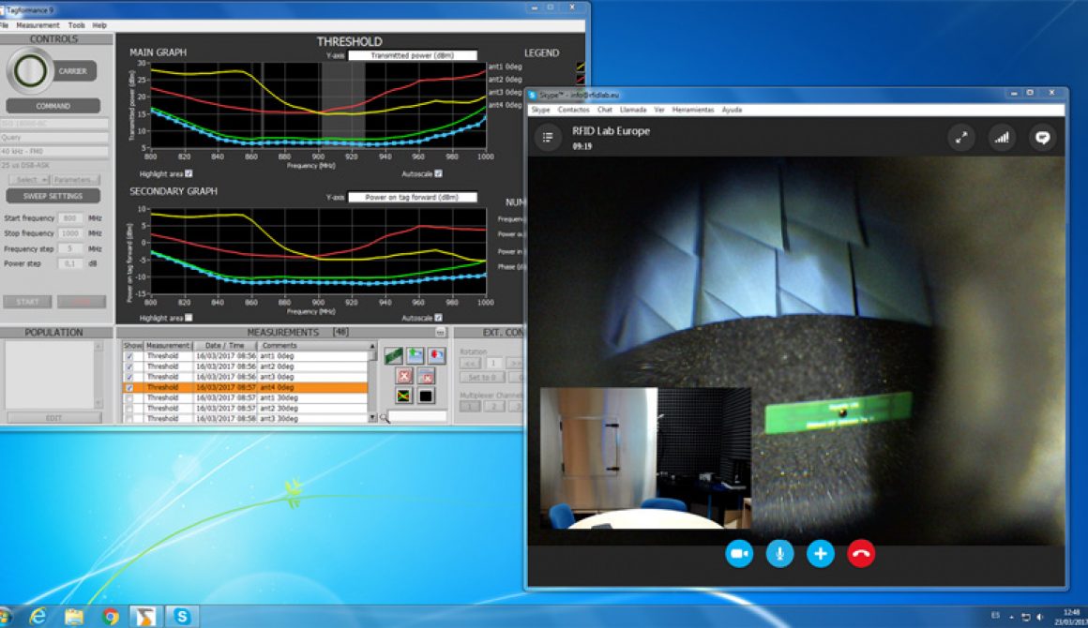1088x628 pixels.
Task: Mute the microphone in the Skype call
Action: [778, 554]
